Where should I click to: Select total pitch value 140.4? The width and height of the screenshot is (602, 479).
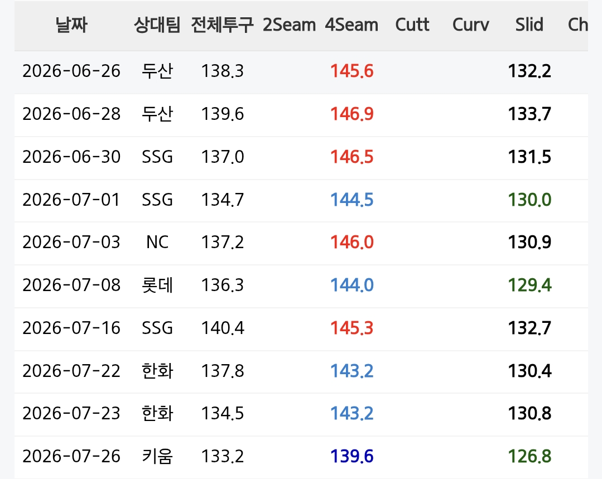point(223,328)
